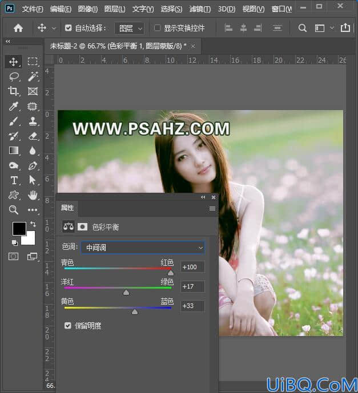Select the Path Selection tool
This screenshot has width=358, height=393.
pos(33,180)
